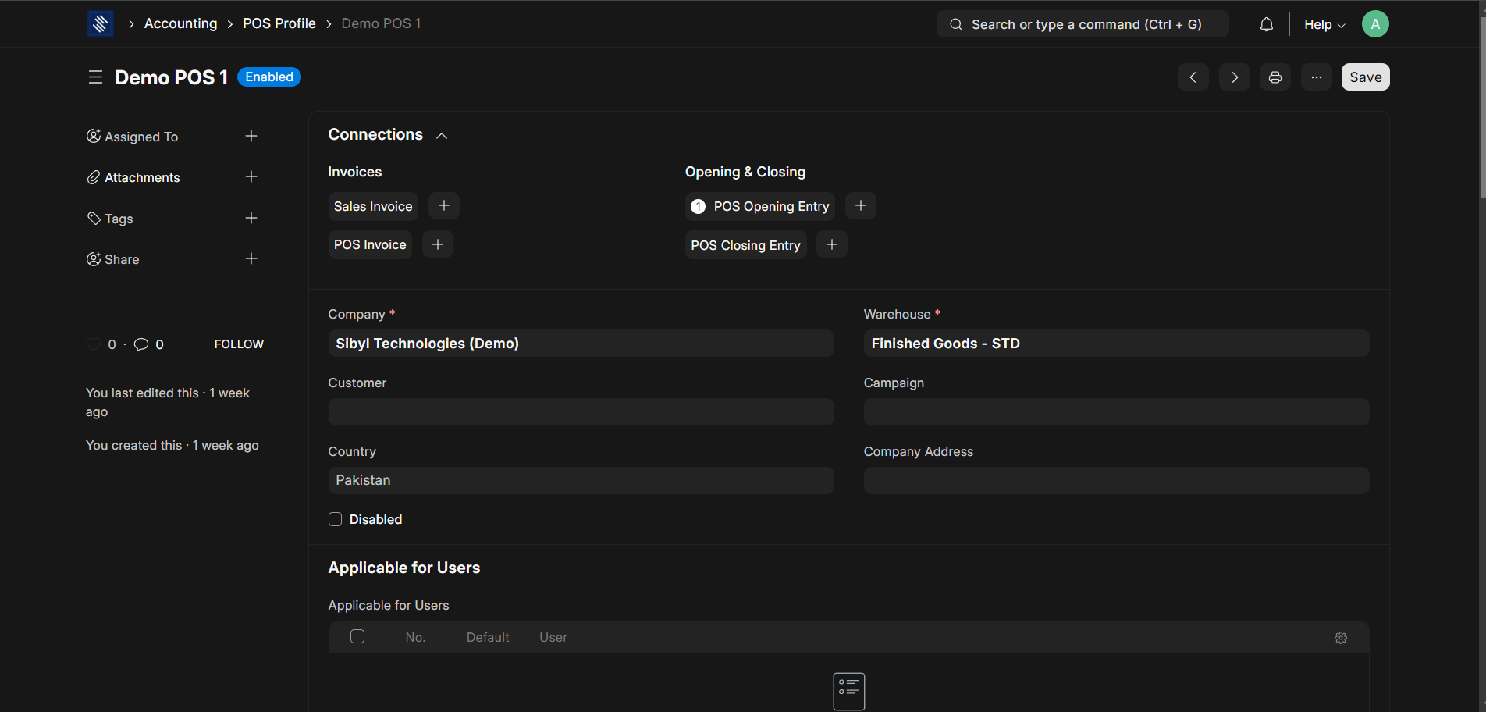Open POS Opening Entry link
1486x712 pixels.
(770, 206)
